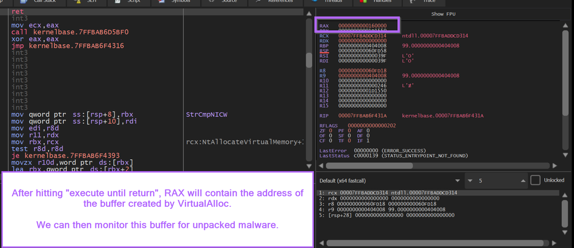Click registers panel horizontal scroll left arrow
The width and height of the screenshot is (574, 248).
pos(321,166)
